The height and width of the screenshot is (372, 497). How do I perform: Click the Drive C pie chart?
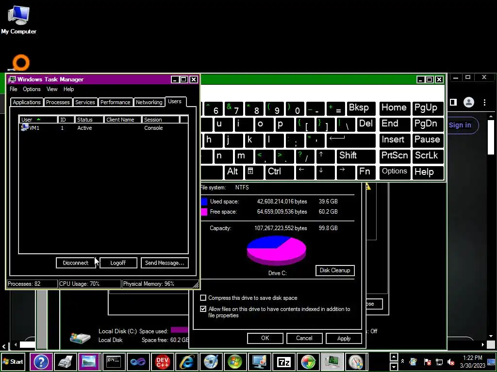(x=276, y=250)
